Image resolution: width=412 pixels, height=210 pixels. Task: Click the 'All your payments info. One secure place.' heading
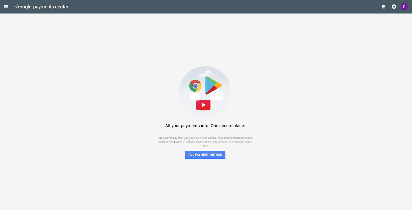pyautogui.click(x=205, y=126)
